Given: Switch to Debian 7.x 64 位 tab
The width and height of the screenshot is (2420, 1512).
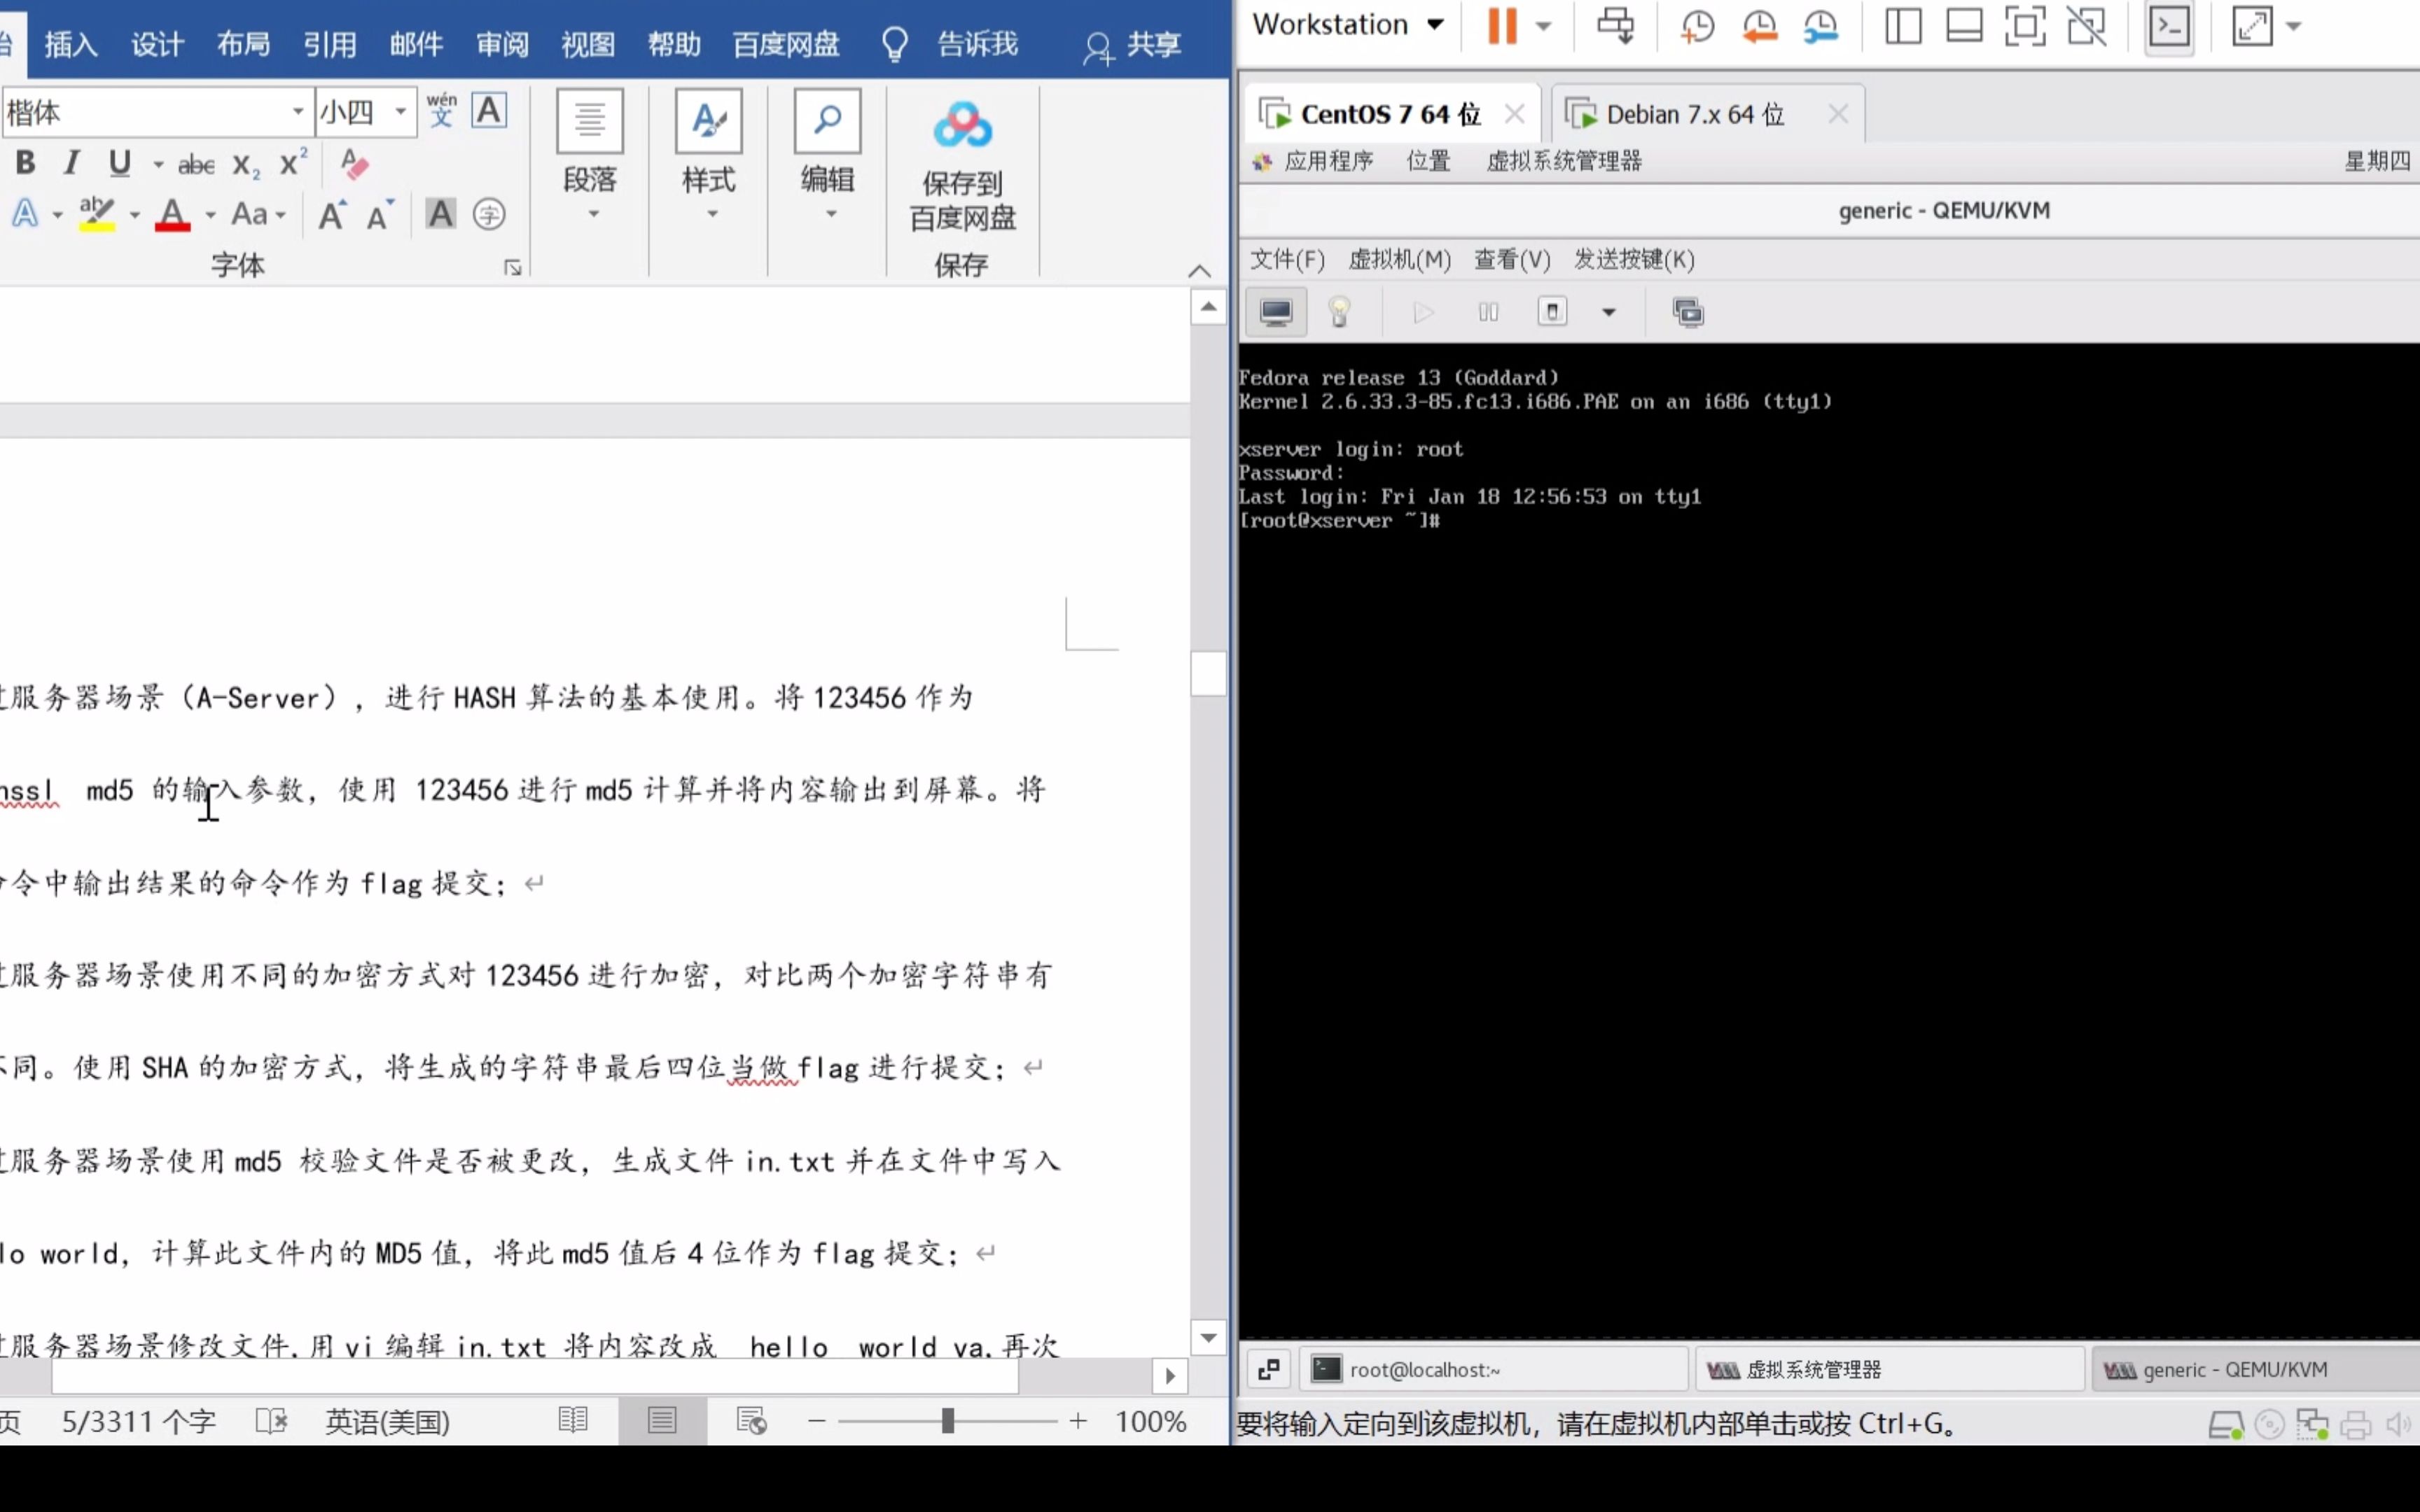Looking at the screenshot, I should pos(1694,114).
